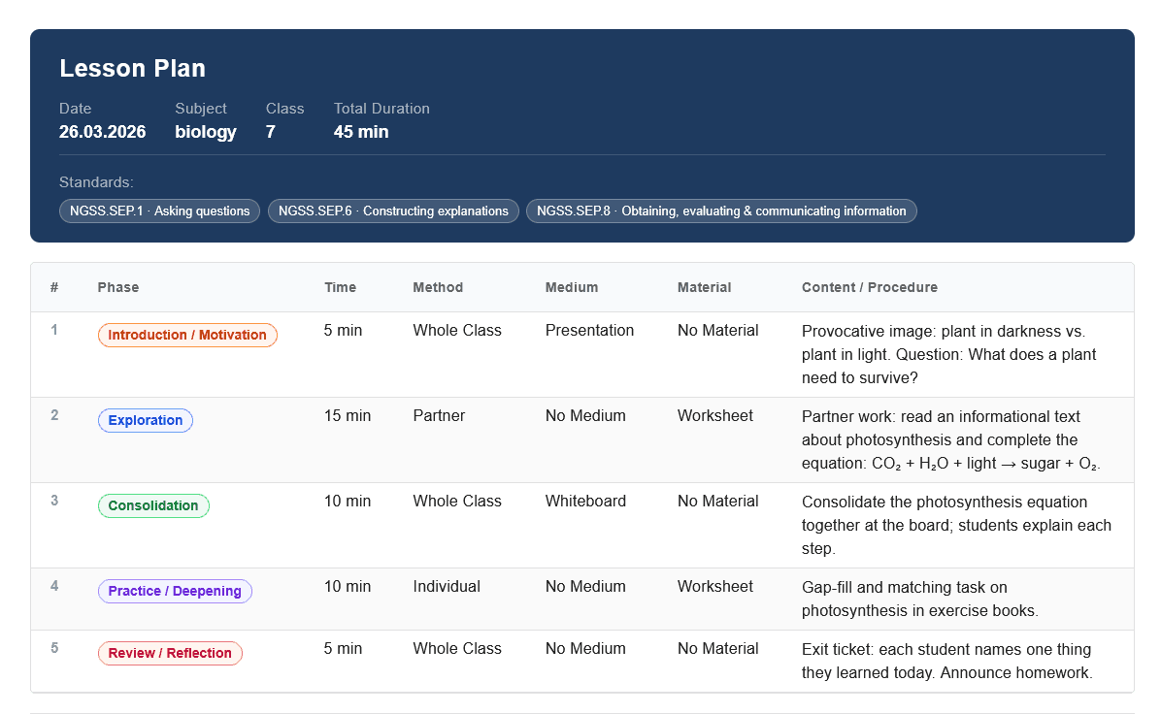Select the Method column header

coord(438,287)
